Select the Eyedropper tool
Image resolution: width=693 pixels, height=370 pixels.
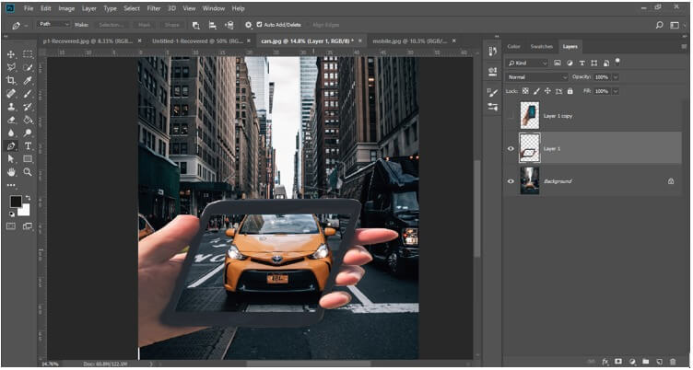28,80
